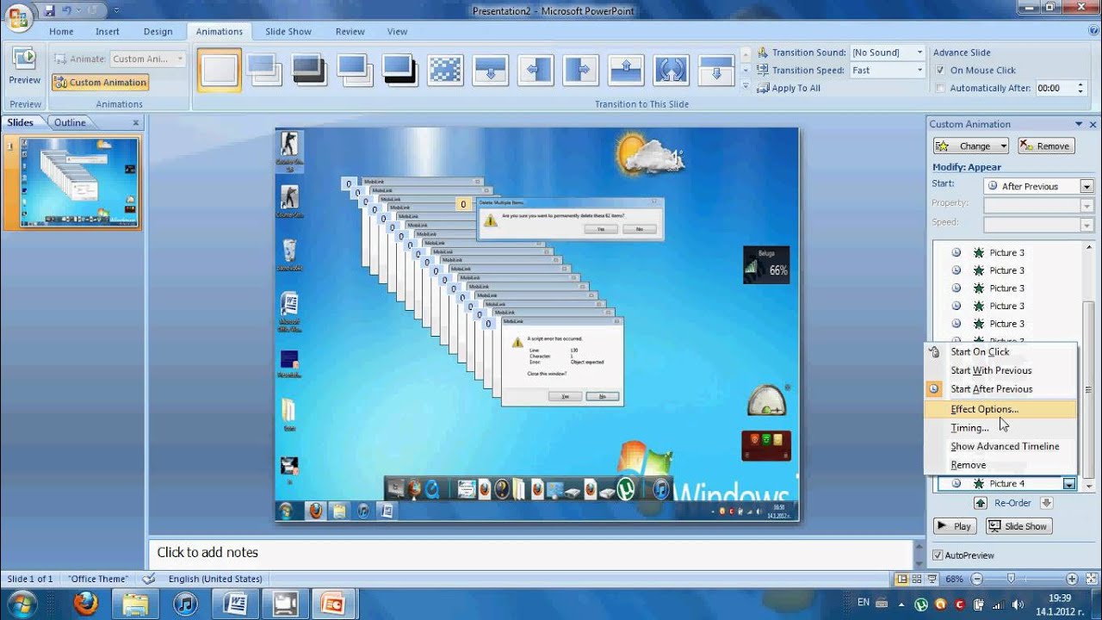Image resolution: width=1102 pixels, height=620 pixels.
Task: Pick the Newsflash rotating arrows transition
Action: 671,70
